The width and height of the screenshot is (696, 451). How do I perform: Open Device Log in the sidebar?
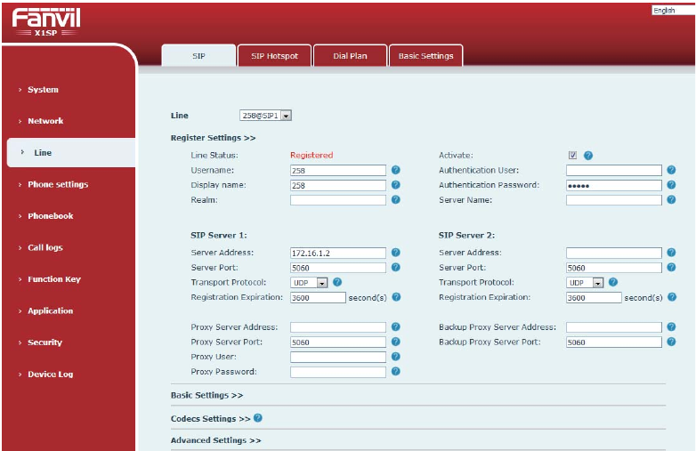pos(50,374)
